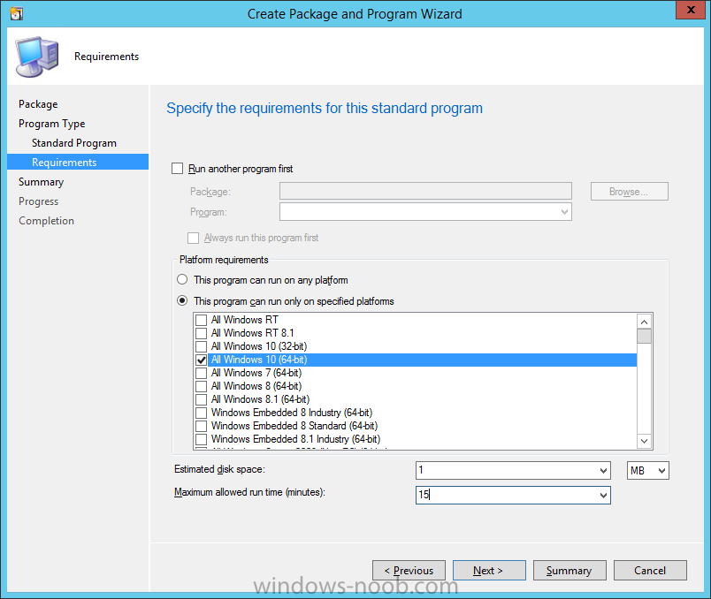Image resolution: width=711 pixels, height=599 pixels.
Task: Check All Windows 10 (32-bit) platform
Action: tap(202, 346)
